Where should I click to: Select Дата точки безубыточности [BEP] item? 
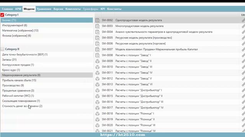click(x=47, y=54)
